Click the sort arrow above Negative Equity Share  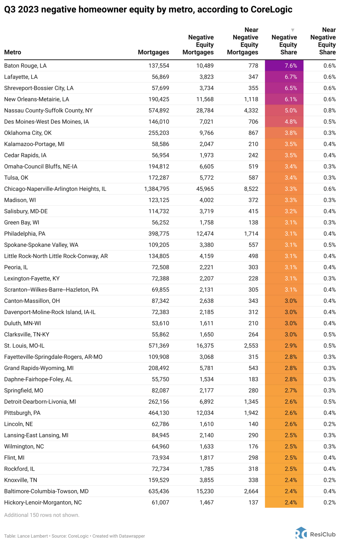click(293, 30)
